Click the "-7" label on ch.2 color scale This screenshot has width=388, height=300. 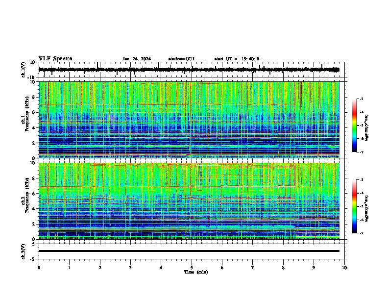[x=362, y=233]
